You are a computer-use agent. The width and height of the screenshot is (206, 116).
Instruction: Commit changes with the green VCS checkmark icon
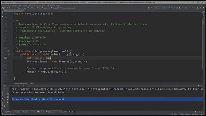192,8
